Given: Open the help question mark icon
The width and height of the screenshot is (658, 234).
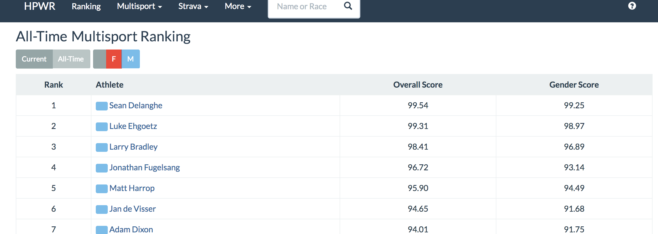Looking at the screenshot, I should 632,6.
